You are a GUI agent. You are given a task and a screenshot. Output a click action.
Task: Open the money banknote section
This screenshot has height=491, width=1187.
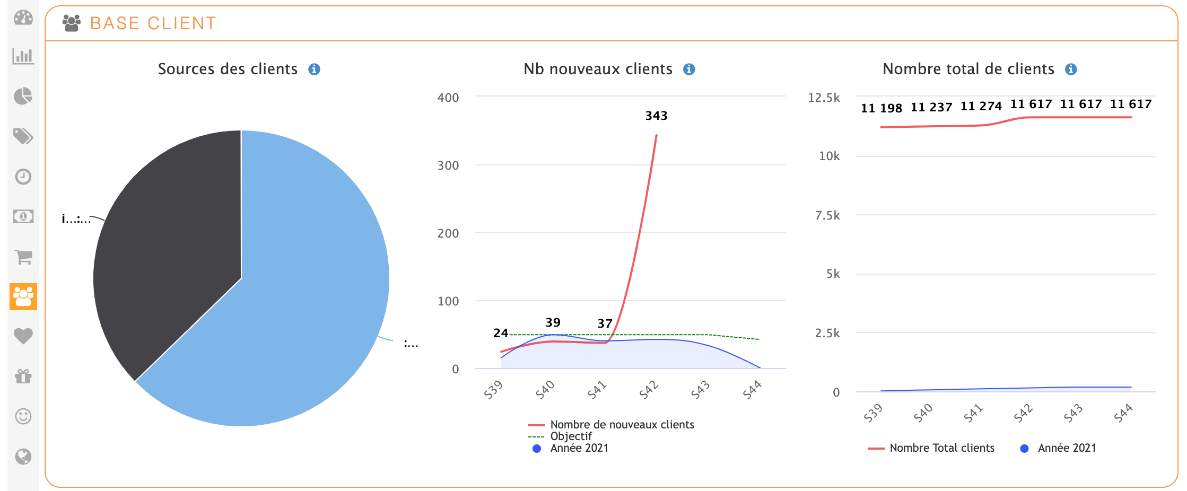tap(23, 216)
